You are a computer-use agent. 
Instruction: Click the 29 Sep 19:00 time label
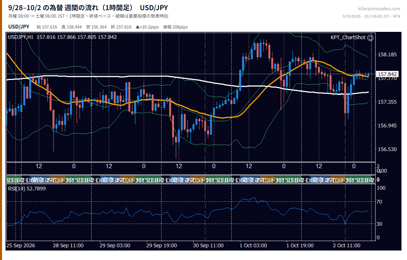[x=161, y=245]
